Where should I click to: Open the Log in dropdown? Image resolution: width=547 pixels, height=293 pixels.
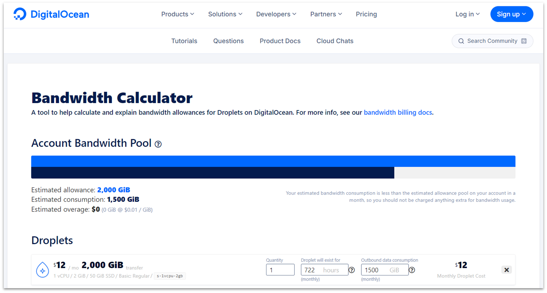[x=467, y=14]
